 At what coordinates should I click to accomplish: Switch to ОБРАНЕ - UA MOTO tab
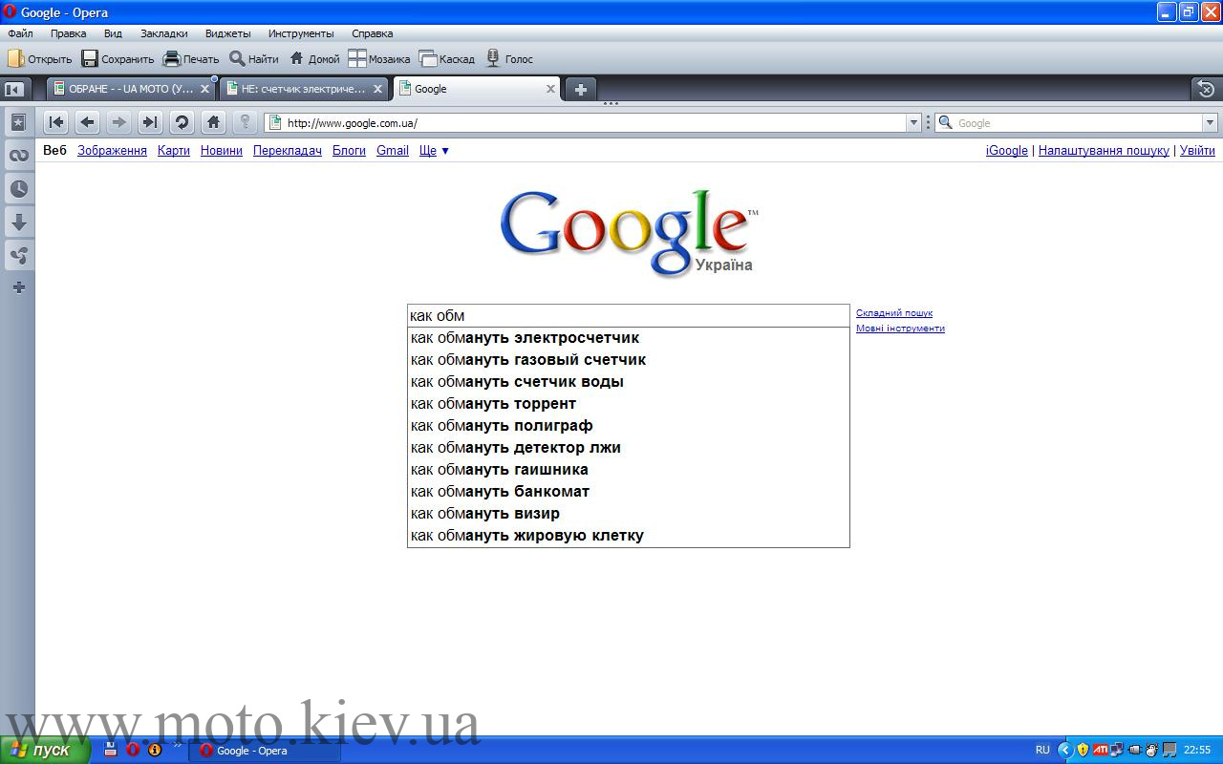tap(131, 89)
